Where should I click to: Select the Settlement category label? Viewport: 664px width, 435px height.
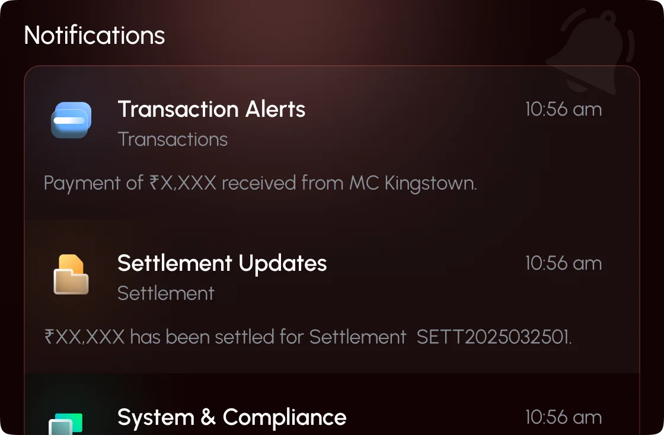[166, 293]
